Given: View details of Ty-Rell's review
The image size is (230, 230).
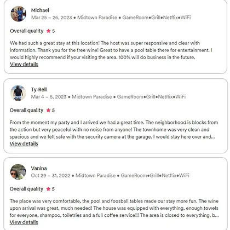Looking at the screenshot, I should click(x=24, y=143).
